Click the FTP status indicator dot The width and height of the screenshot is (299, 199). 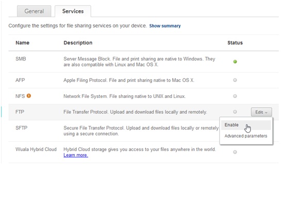click(235, 112)
